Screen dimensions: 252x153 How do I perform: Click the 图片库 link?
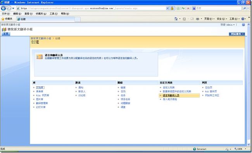pos(40,99)
